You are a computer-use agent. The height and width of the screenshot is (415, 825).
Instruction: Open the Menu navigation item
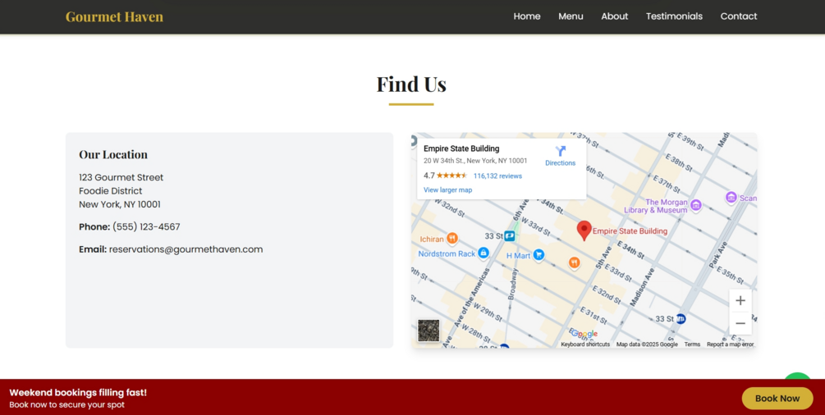pyautogui.click(x=571, y=16)
